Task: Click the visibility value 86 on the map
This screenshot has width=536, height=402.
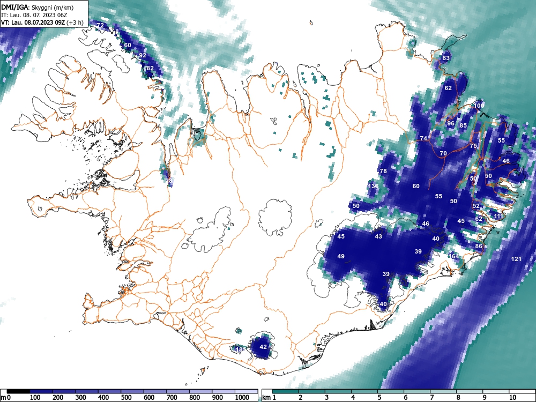Action: coord(479,246)
